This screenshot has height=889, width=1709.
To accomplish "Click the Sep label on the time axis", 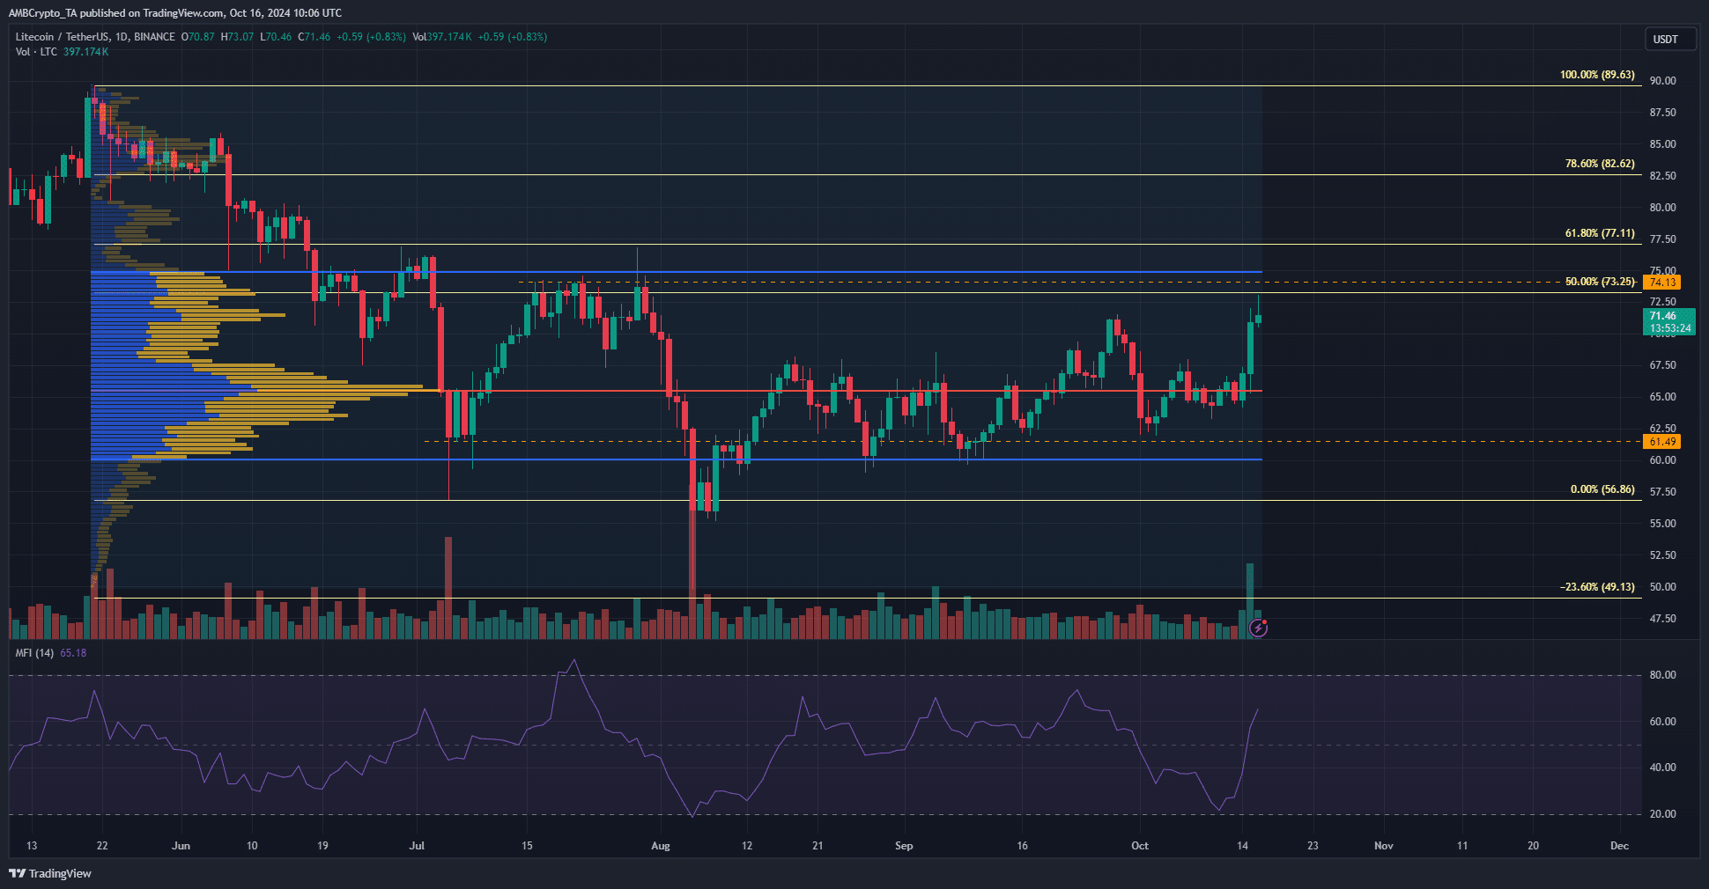I will (x=904, y=846).
